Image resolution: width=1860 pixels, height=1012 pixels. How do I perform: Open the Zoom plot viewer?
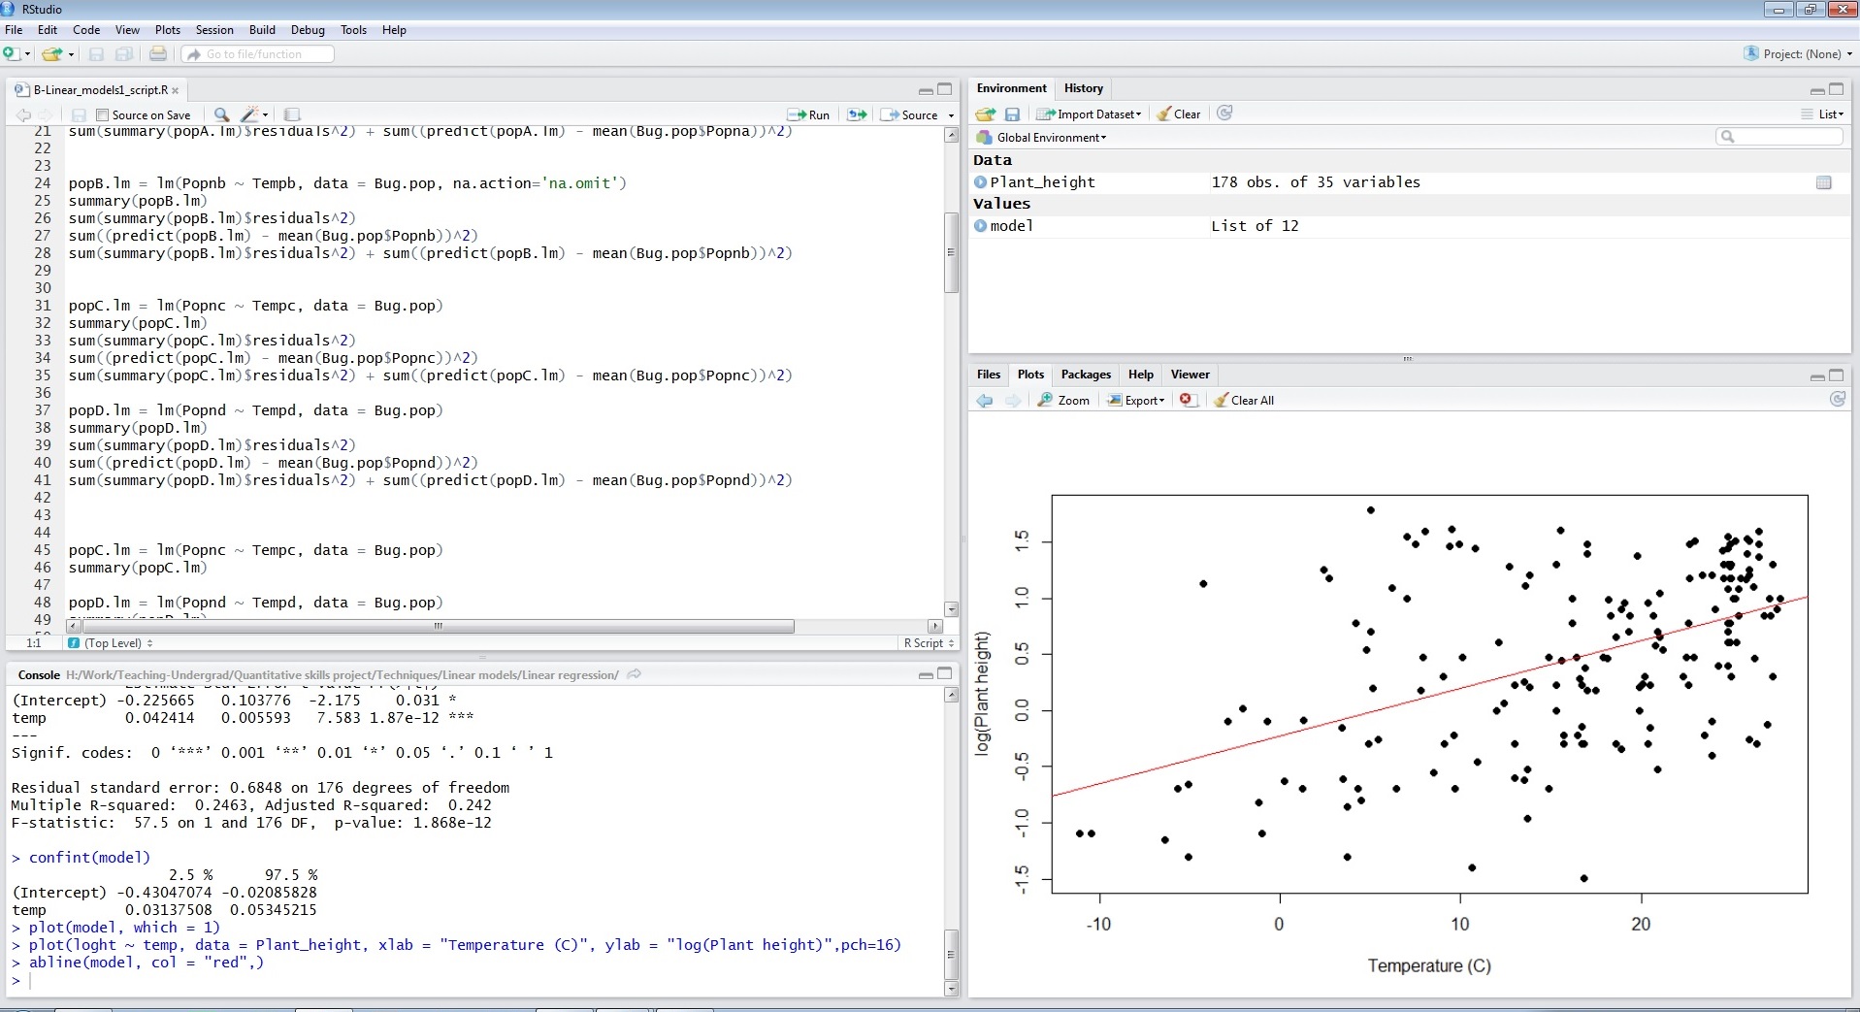click(x=1063, y=400)
